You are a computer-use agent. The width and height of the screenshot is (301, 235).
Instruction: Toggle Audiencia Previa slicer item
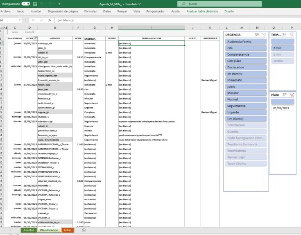coord(246,41)
